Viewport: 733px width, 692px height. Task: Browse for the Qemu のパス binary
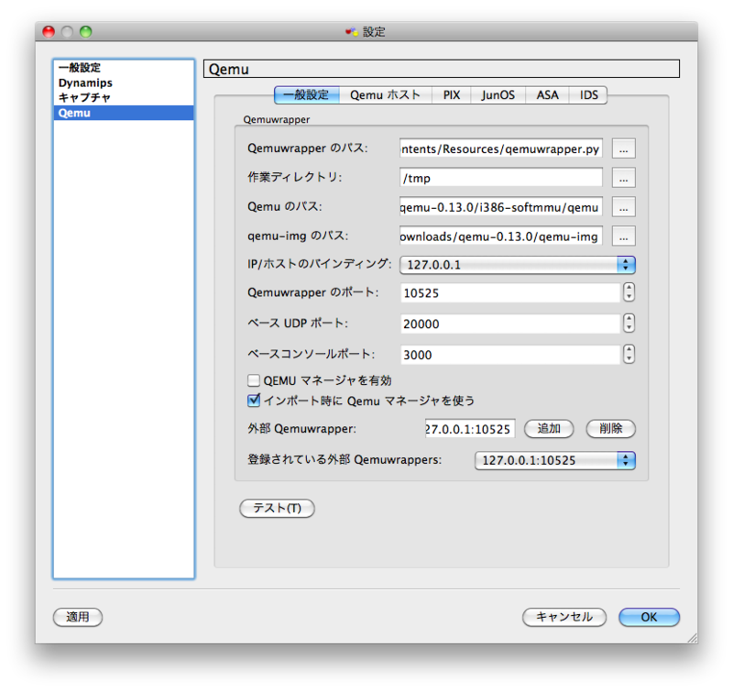point(624,206)
